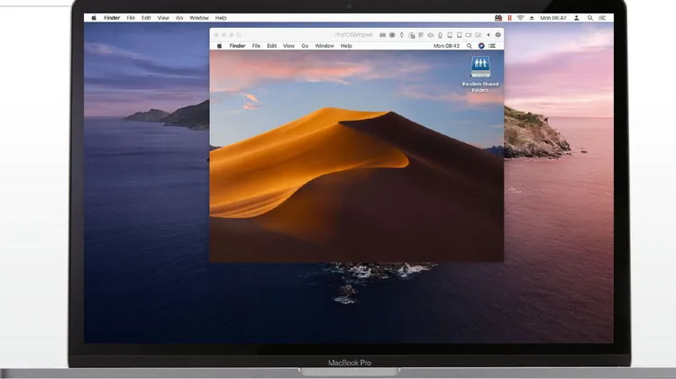The width and height of the screenshot is (676, 379).
Task: Open the guest View menu
Action: tap(288, 46)
